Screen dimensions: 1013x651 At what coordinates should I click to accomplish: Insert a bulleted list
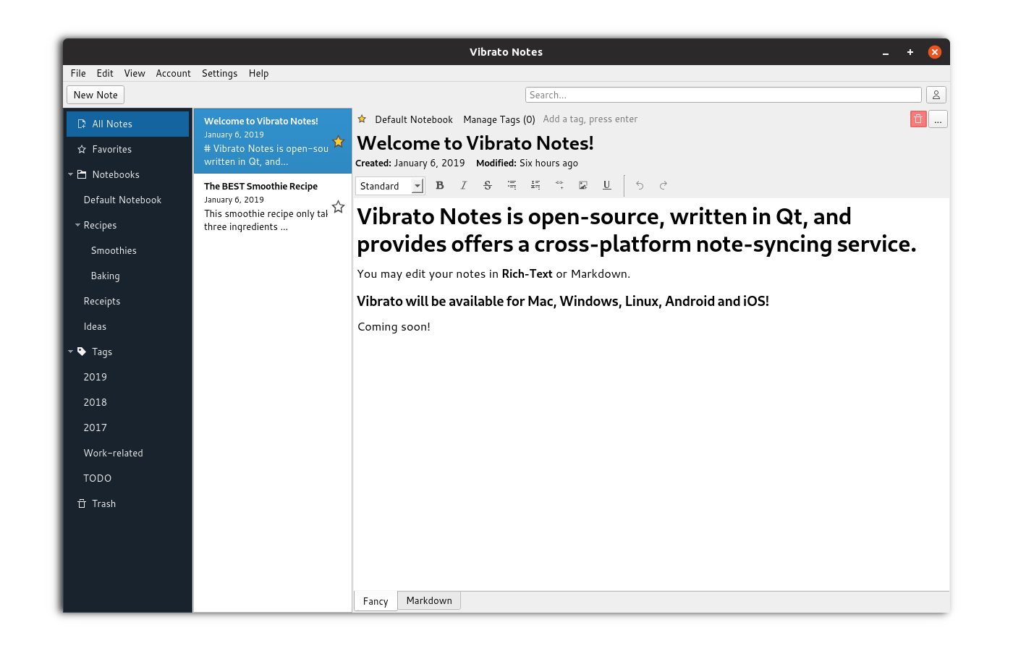point(512,185)
